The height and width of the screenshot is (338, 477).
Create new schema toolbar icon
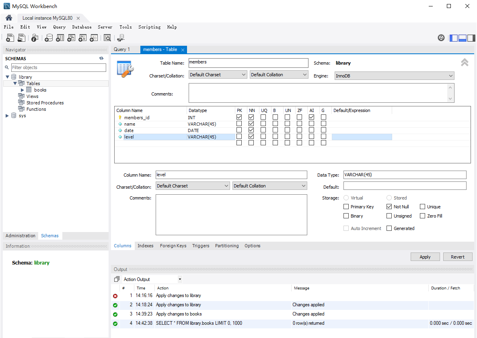point(49,38)
